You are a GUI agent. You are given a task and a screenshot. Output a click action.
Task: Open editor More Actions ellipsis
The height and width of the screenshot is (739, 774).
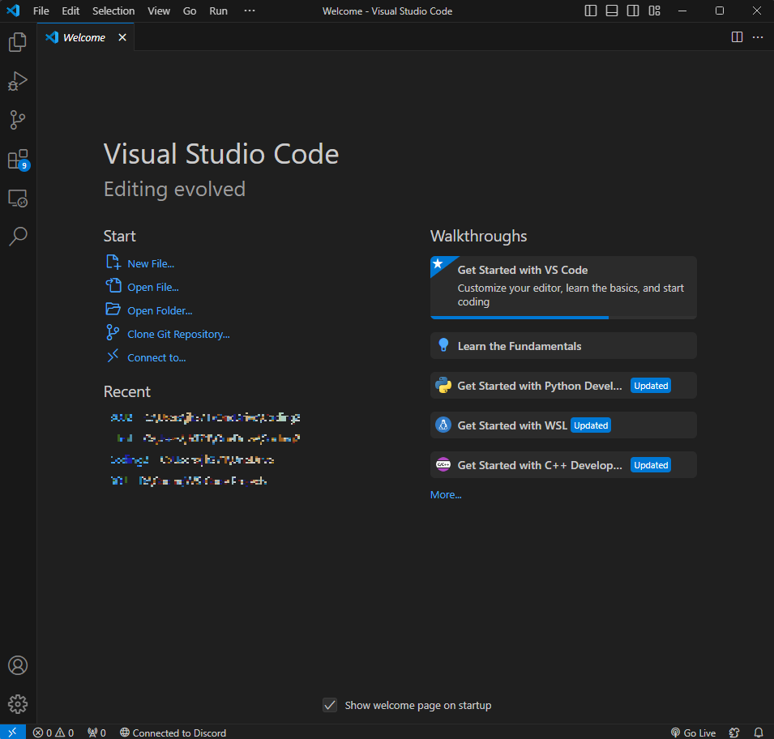tap(758, 37)
